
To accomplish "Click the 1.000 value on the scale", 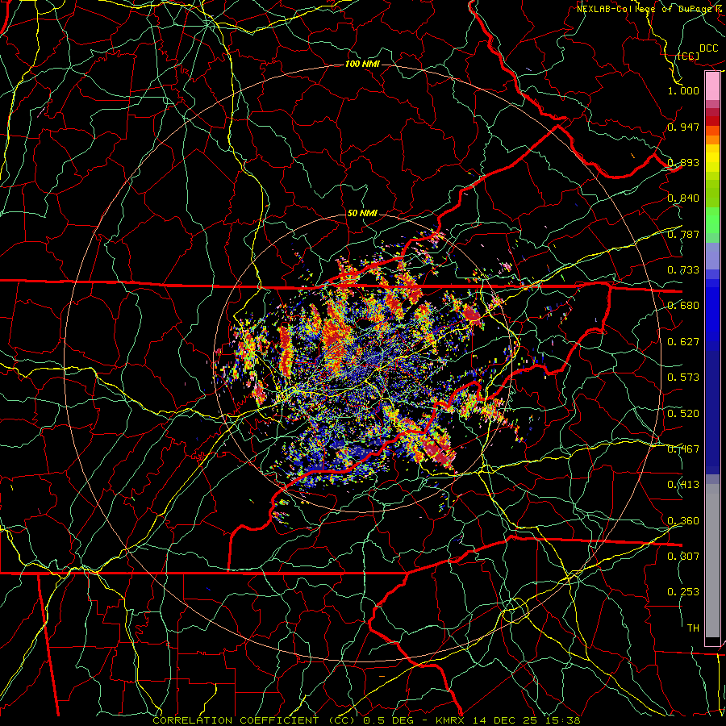I will [x=683, y=90].
